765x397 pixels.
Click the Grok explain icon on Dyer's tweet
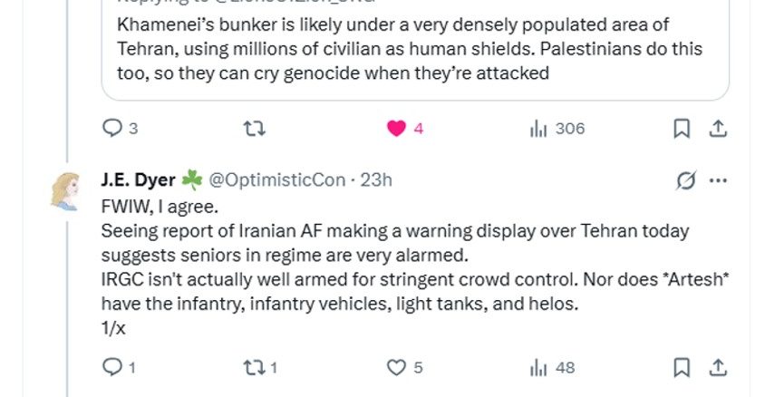(x=686, y=180)
